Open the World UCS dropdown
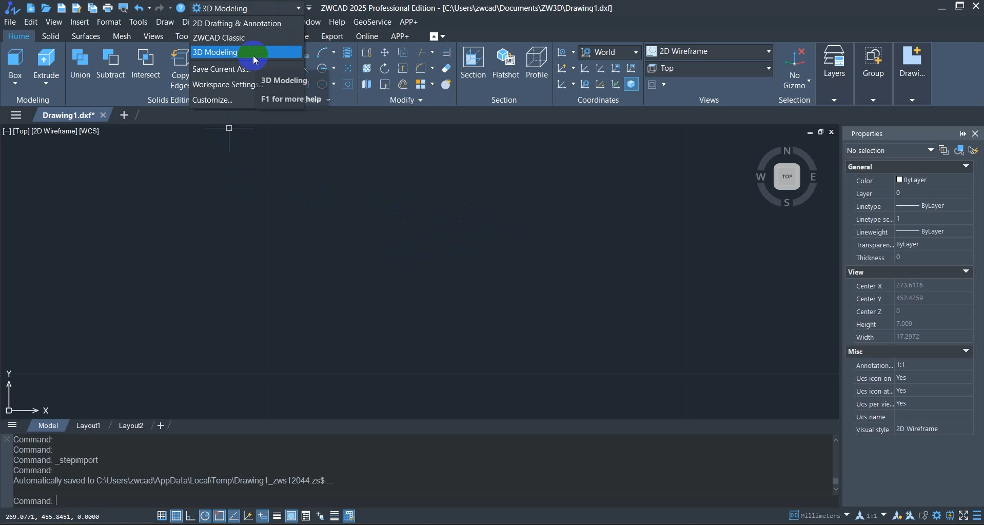Image resolution: width=984 pixels, height=525 pixels. 609,52
